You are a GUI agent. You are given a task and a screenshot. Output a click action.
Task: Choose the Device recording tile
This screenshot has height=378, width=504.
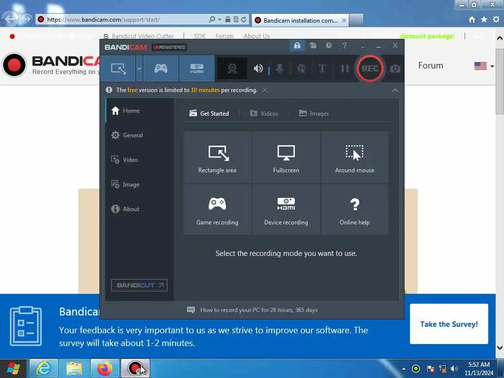click(x=286, y=210)
